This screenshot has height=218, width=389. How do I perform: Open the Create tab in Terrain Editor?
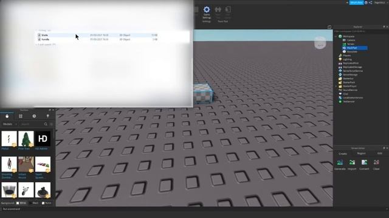(x=343, y=154)
